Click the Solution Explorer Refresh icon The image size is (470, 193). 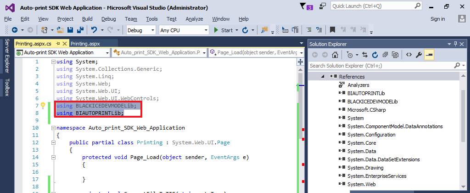[x=375, y=55]
